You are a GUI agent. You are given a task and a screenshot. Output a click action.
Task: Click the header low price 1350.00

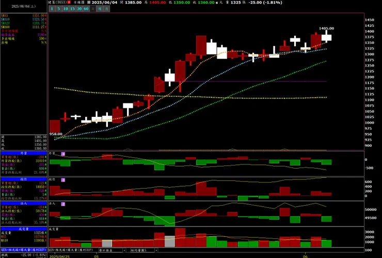point(182,3)
